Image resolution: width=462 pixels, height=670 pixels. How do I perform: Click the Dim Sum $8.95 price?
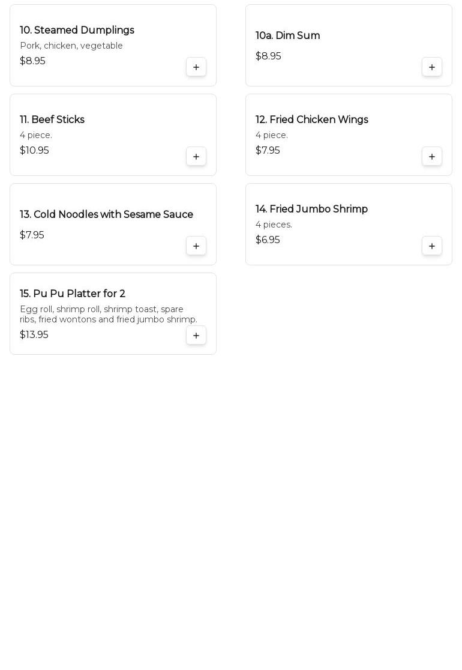268,56
